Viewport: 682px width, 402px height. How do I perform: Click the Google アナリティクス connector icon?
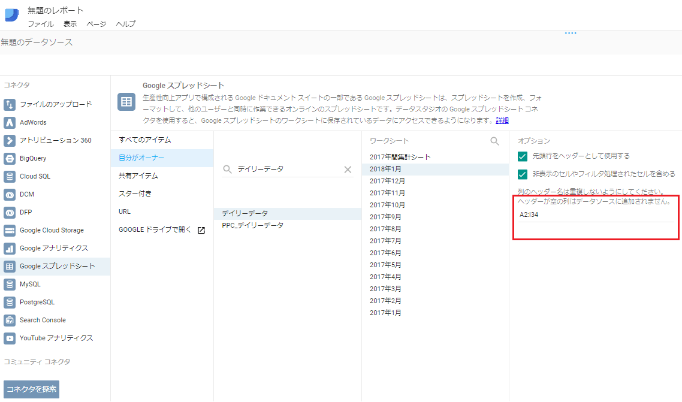point(10,248)
